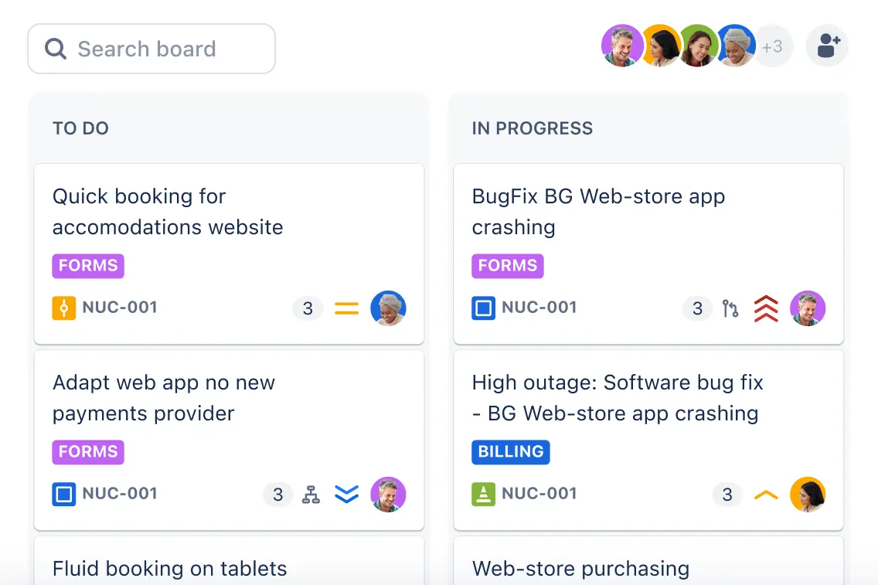The height and width of the screenshot is (585, 878).
Task: Click the orange story icon on Quick booking card
Action: tap(63, 308)
